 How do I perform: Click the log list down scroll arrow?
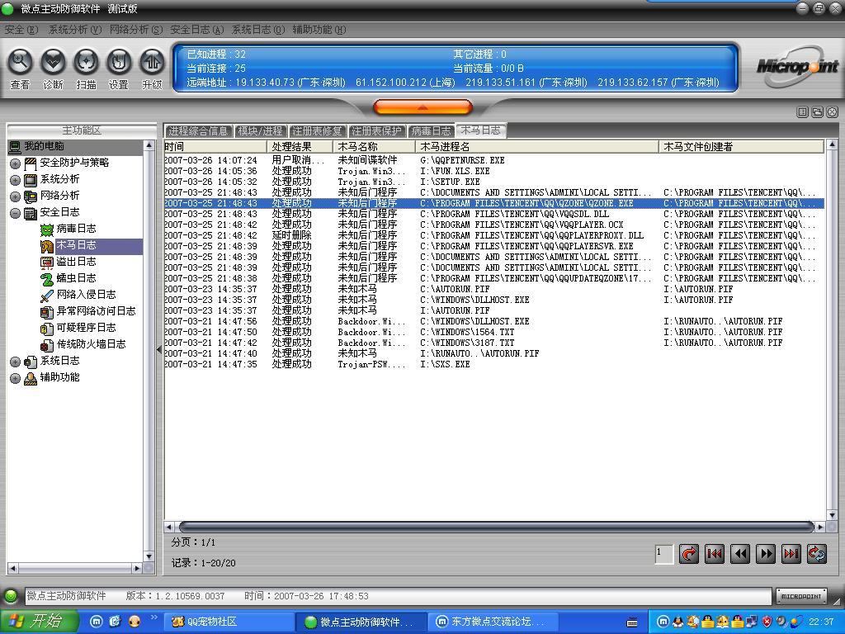pos(832,515)
